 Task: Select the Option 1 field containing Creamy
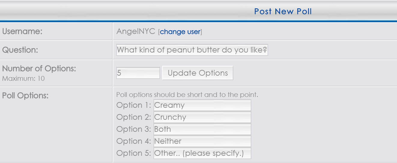pos(202,105)
